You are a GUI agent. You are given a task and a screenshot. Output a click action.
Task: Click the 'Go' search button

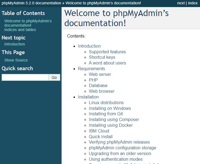pos(54,78)
